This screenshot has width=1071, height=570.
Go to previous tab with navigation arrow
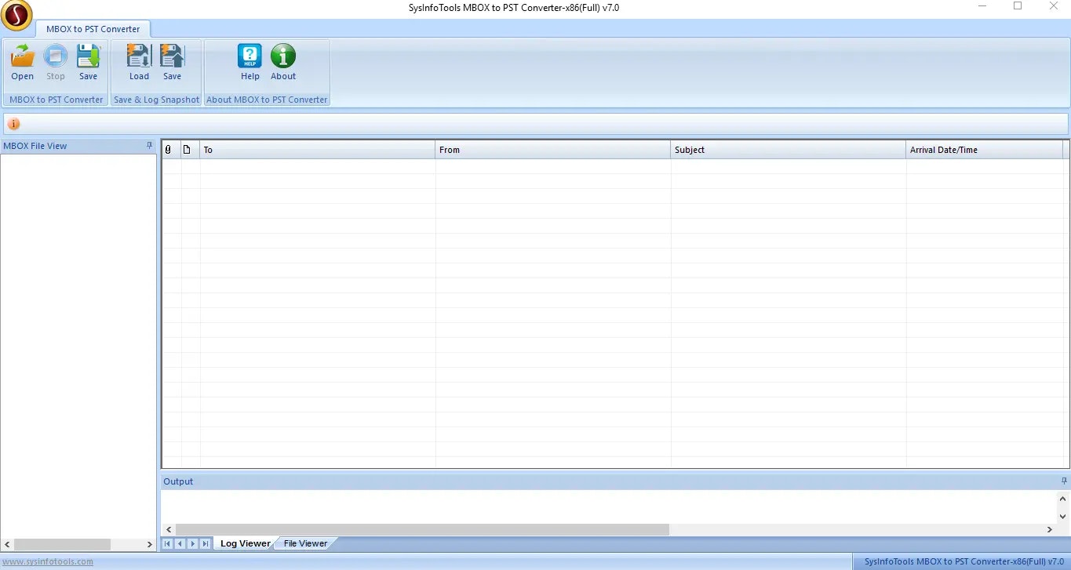(x=180, y=543)
